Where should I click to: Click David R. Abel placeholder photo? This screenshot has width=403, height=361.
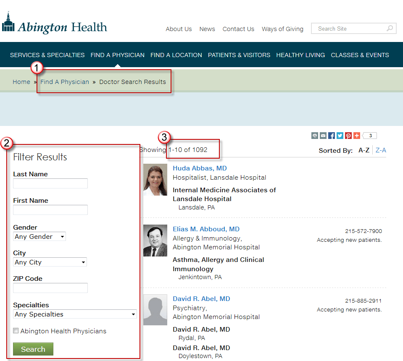coord(155,310)
